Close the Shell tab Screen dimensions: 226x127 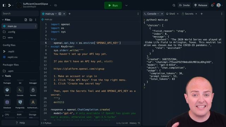point(178,14)
